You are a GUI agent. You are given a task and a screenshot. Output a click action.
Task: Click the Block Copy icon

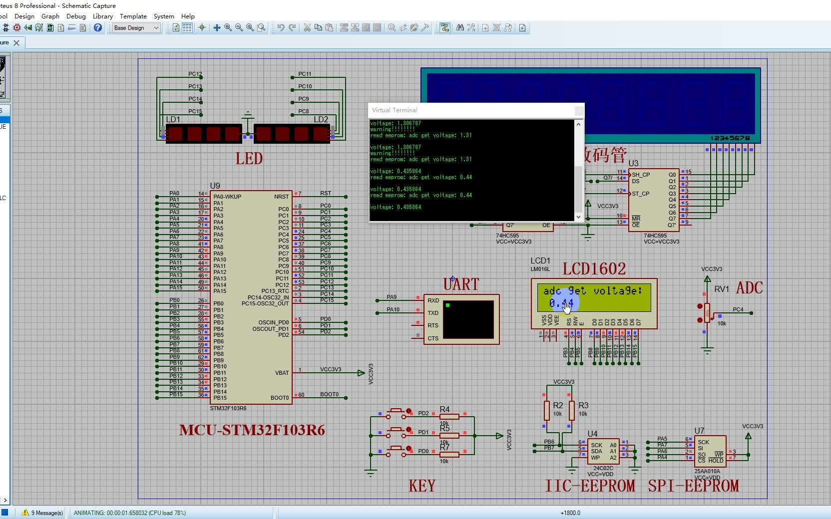pos(344,28)
